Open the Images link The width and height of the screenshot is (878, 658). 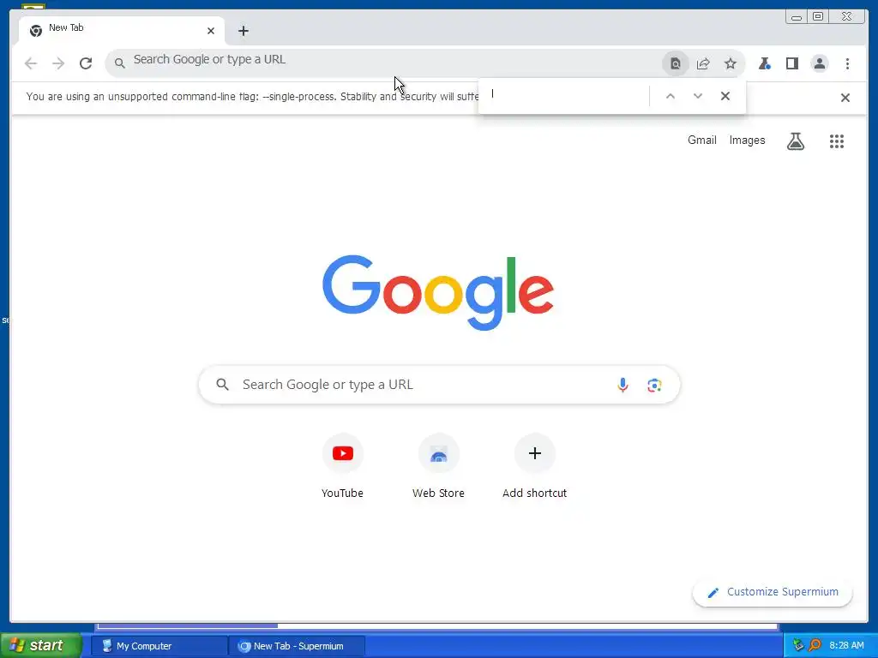click(747, 140)
